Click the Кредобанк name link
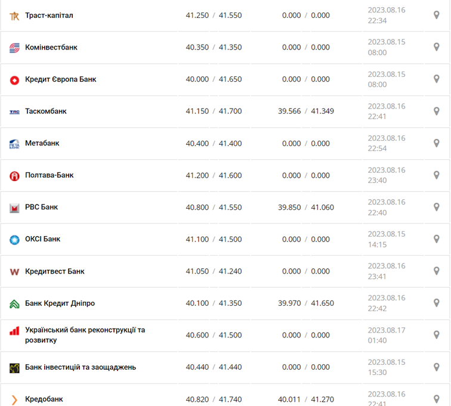The image size is (451, 406). [44, 399]
